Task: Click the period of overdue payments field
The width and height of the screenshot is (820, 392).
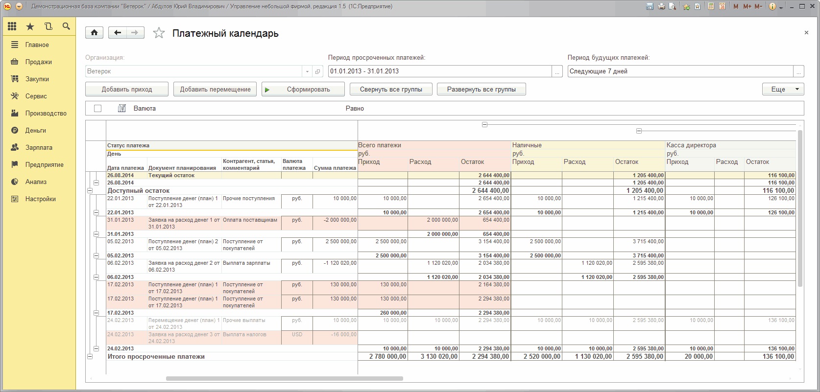Action: (x=440, y=71)
